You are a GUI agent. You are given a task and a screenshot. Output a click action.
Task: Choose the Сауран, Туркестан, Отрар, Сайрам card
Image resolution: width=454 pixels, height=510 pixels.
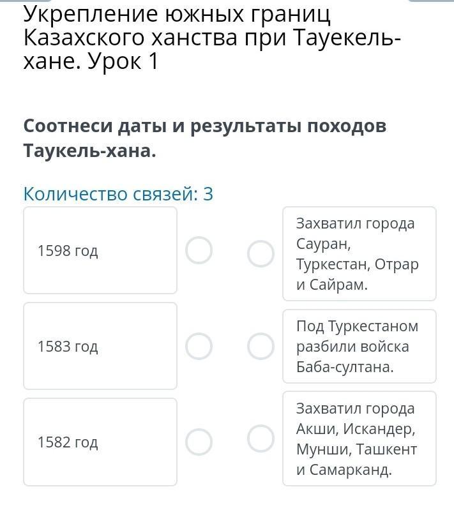359,253
